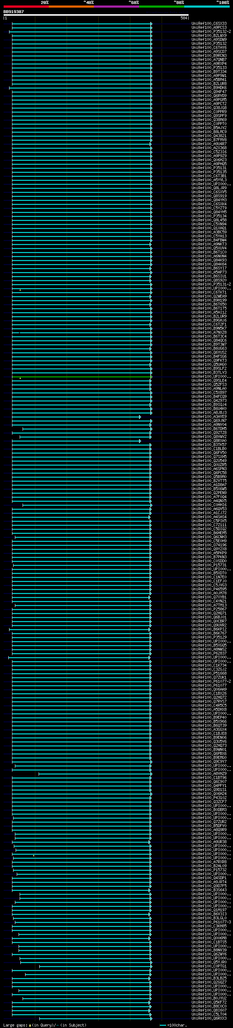This screenshot has height=1028, width=233.
Task: Click hit label UniRef100_B2LWX9
Action: tap(209, 36)
